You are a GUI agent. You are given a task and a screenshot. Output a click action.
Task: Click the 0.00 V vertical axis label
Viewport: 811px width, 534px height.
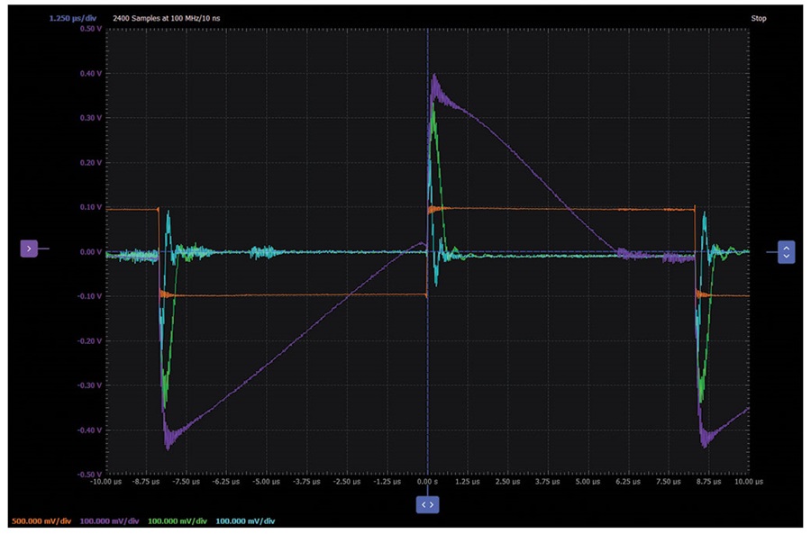click(x=91, y=252)
